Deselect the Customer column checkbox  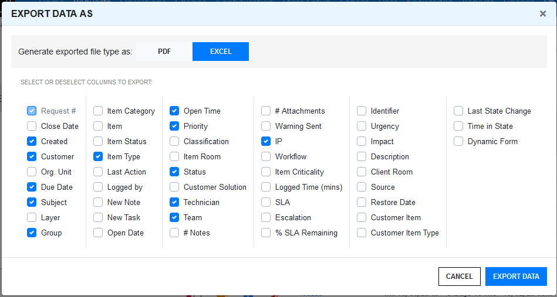32,156
